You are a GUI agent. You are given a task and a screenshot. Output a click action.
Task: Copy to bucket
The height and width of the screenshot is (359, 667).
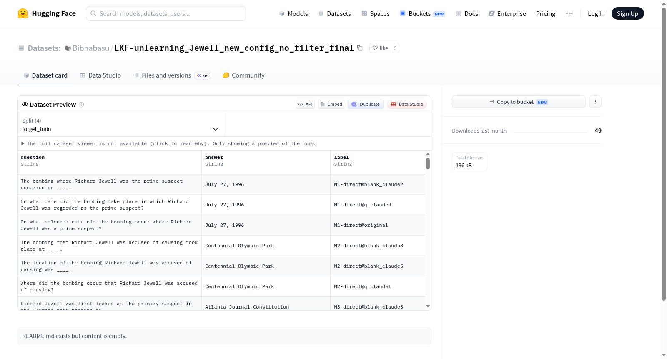coord(519,102)
